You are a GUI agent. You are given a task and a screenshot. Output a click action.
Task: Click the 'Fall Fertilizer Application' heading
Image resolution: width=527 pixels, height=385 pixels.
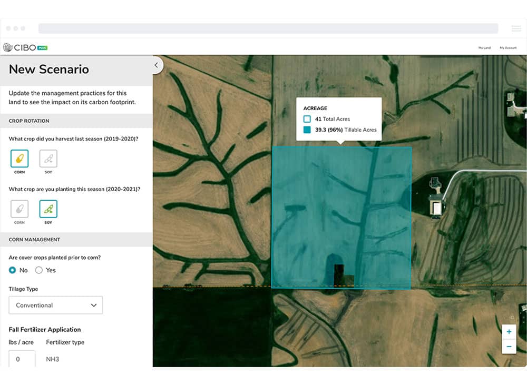pyautogui.click(x=45, y=330)
